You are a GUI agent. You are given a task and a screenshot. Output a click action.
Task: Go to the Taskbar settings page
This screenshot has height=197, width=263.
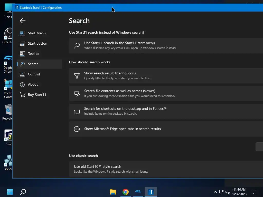(x=39, y=54)
